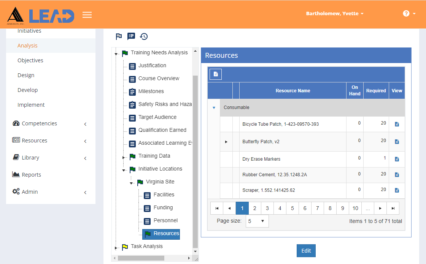Expand the Training Data tree node

pos(124,157)
